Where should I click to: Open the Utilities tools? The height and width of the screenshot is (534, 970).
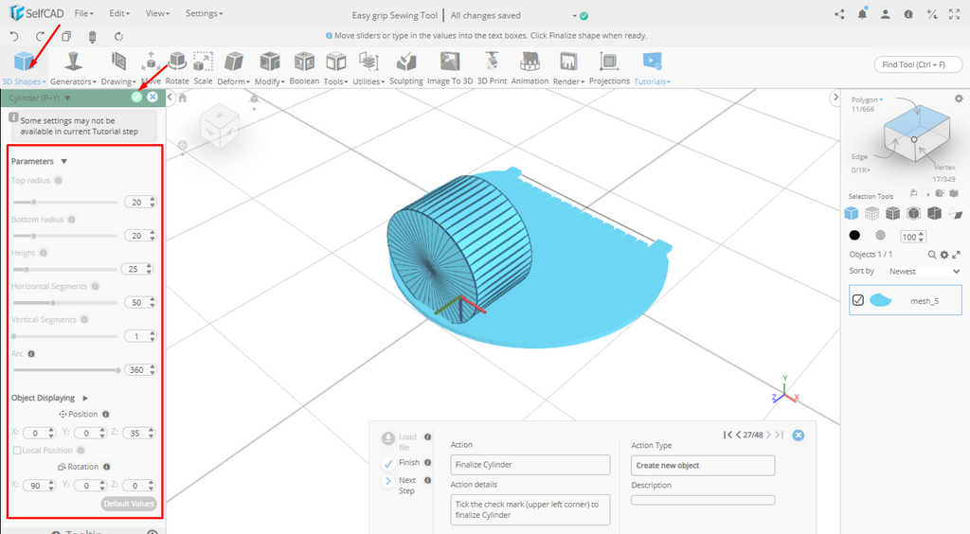click(x=368, y=68)
